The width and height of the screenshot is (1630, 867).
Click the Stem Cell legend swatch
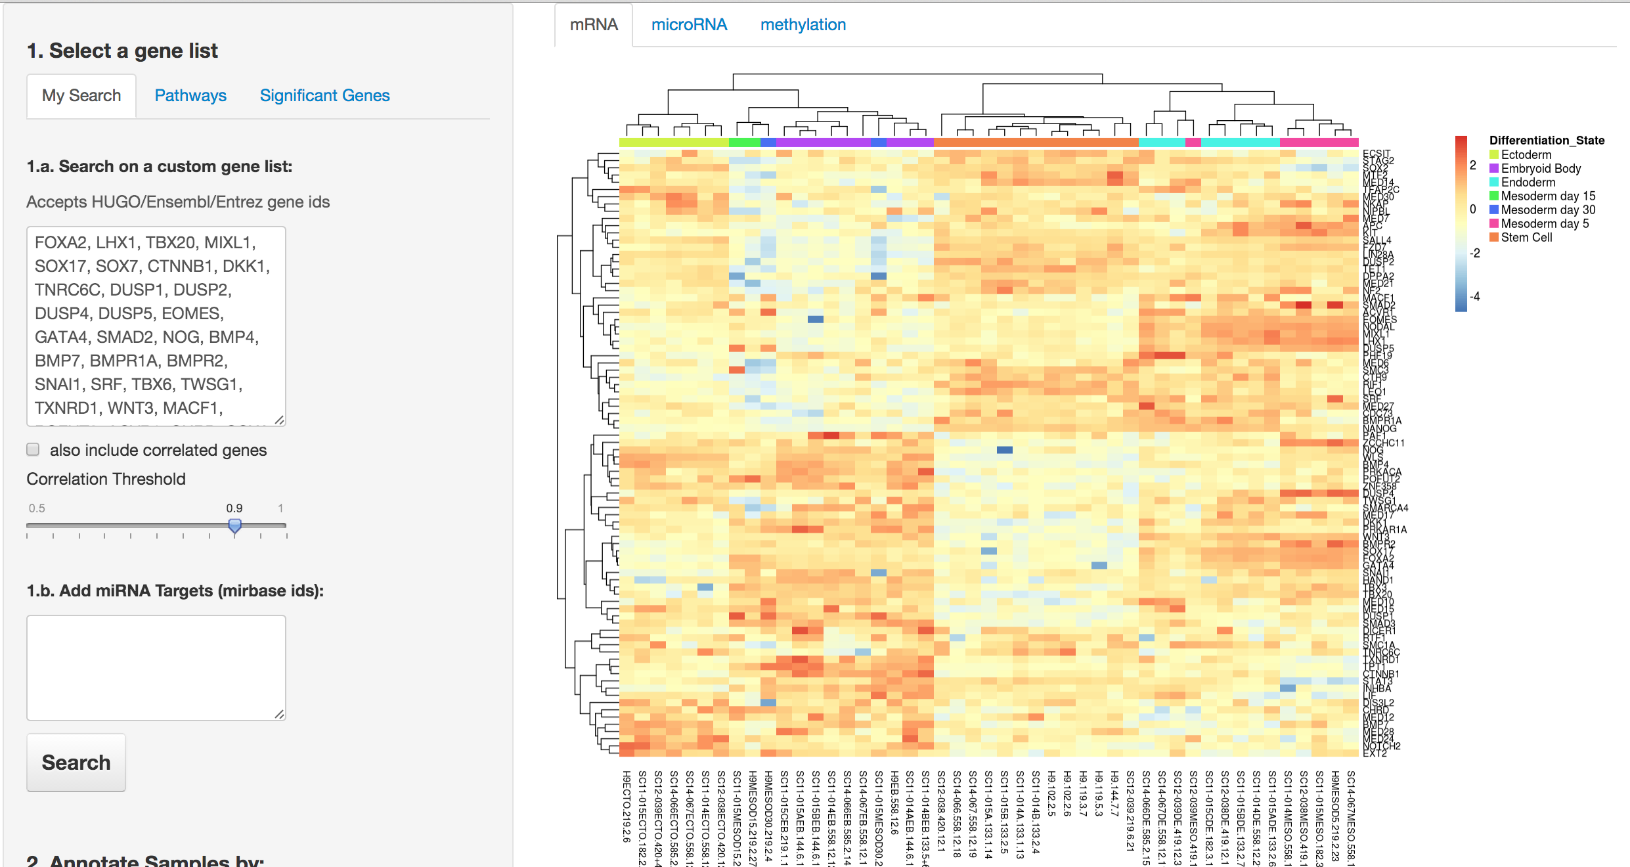pos(1494,238)
